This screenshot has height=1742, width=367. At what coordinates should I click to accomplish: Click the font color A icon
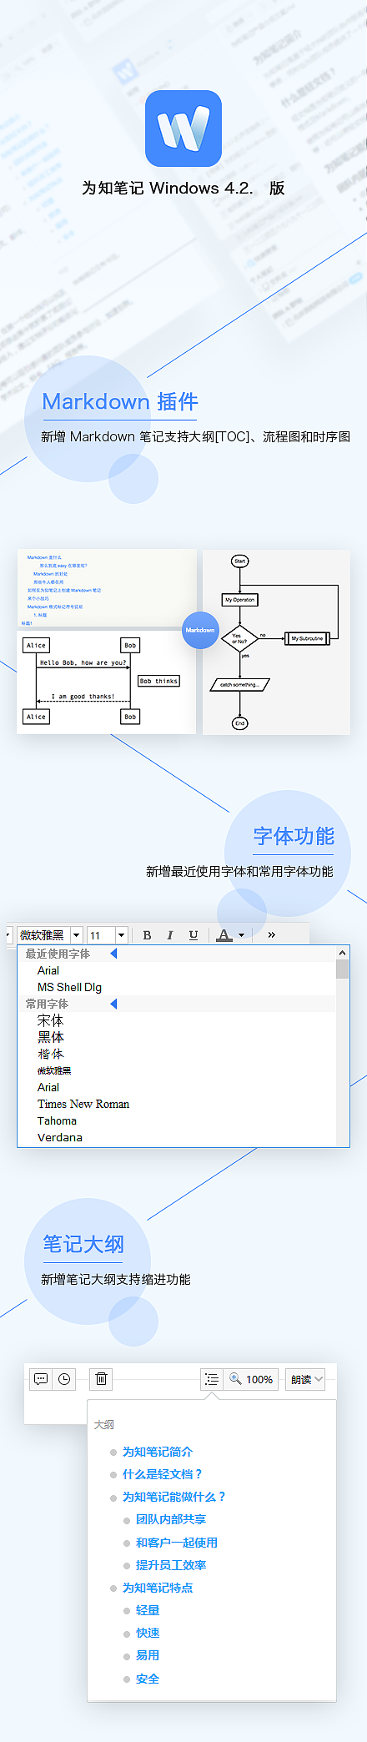click(224, 935)
